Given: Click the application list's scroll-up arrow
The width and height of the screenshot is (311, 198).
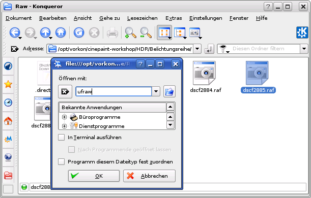Looking at the screenshot, I should 171,117.
